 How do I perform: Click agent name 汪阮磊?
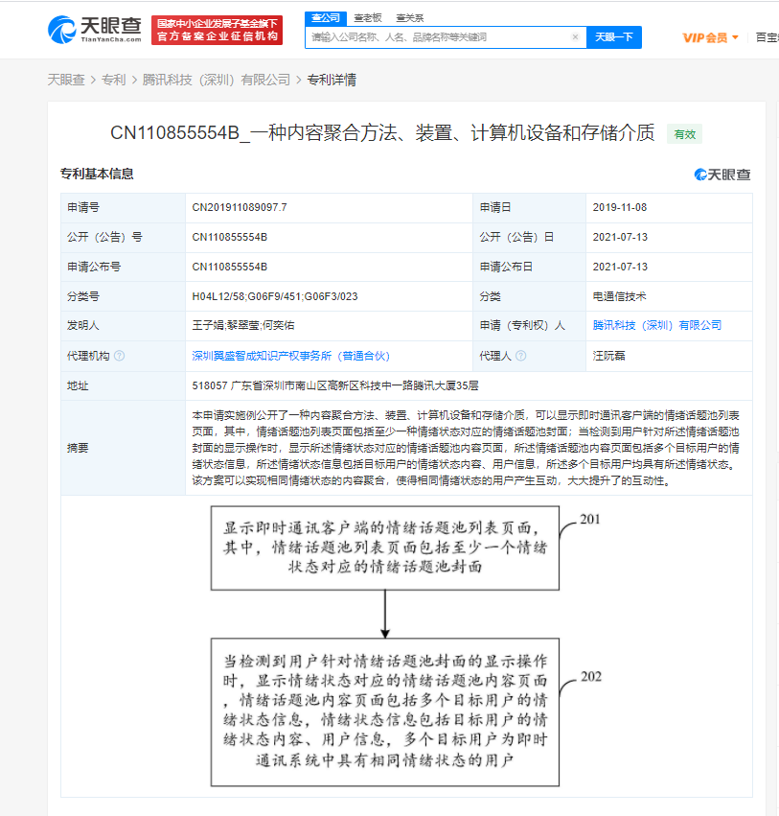(x=608, y=356)
